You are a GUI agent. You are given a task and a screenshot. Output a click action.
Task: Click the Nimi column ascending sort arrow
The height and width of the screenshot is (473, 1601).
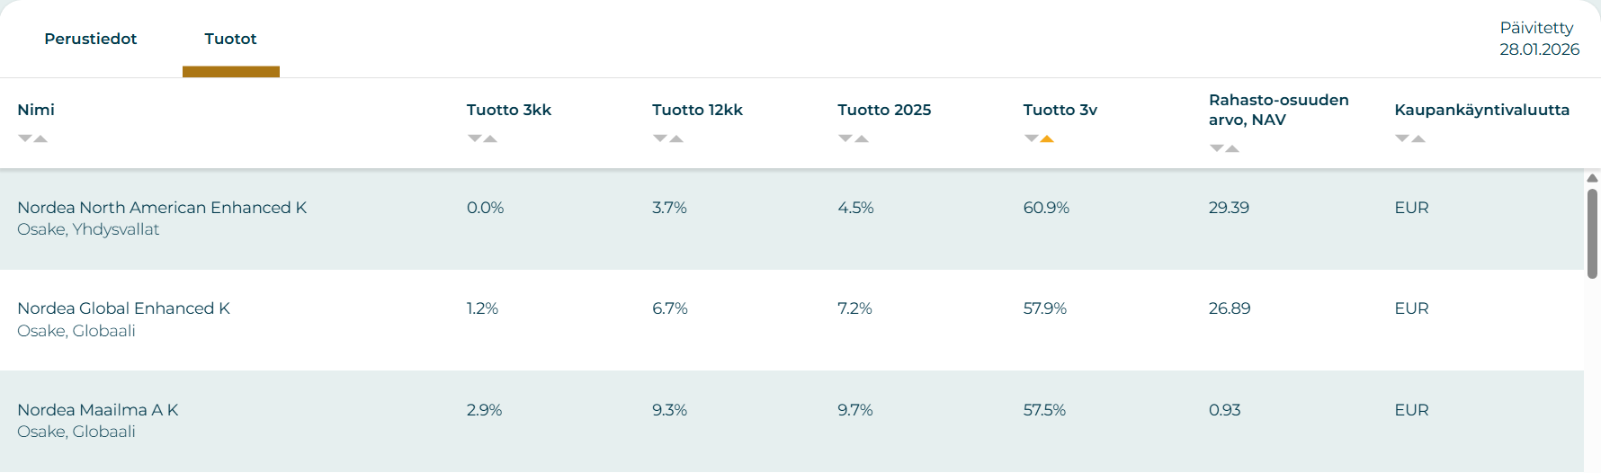(x=40, y=138)
